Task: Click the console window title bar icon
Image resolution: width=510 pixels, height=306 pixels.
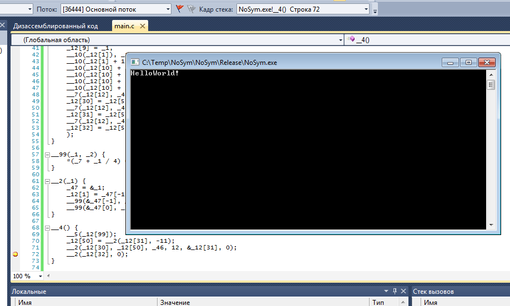Action: point(135,63)
